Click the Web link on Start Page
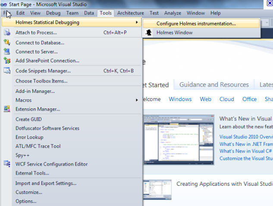 [x=205, y=99]
